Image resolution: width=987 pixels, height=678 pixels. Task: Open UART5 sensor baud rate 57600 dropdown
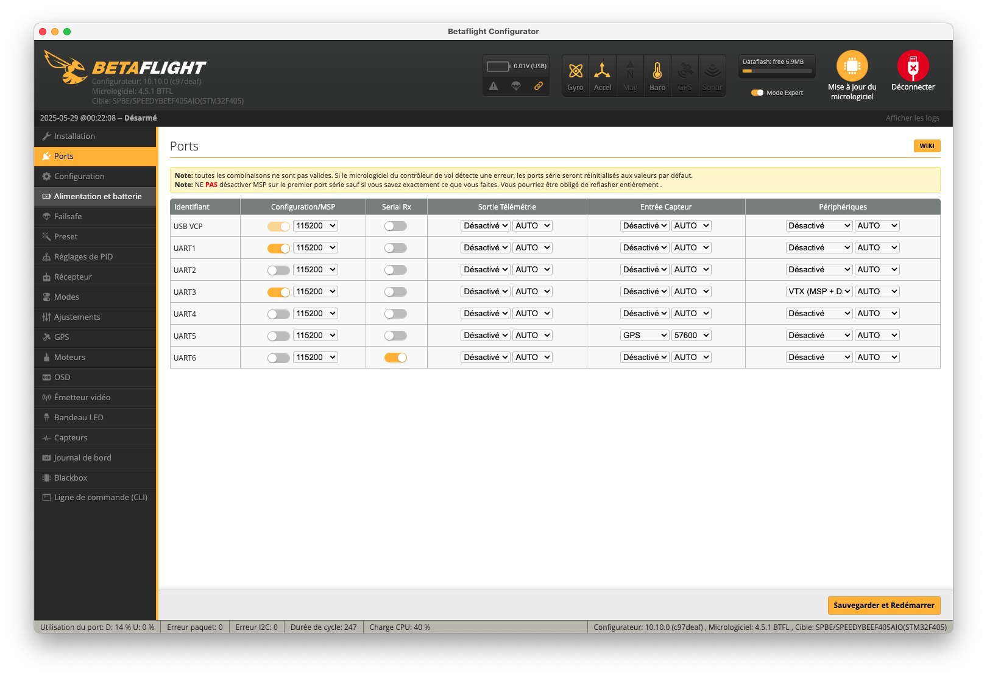691,335
